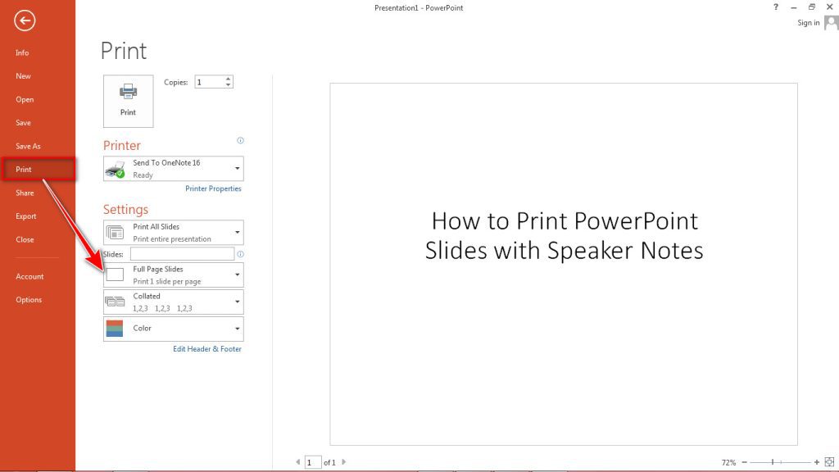Select the Send To OneNote 16 printer icon
The image size is (839, 472).
[115, 167]
